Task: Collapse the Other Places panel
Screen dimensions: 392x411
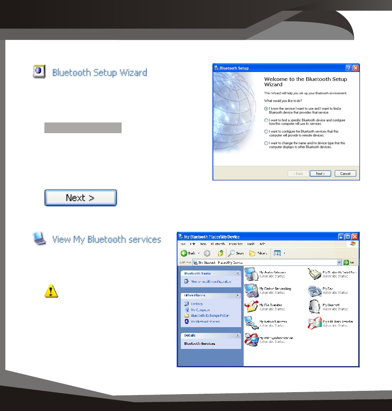Action: click(x=238, y=296)
